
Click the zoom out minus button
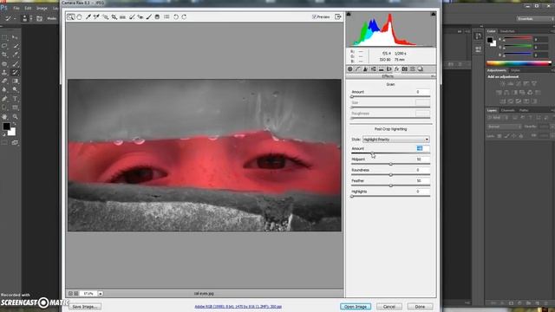(x=70, y=294)
